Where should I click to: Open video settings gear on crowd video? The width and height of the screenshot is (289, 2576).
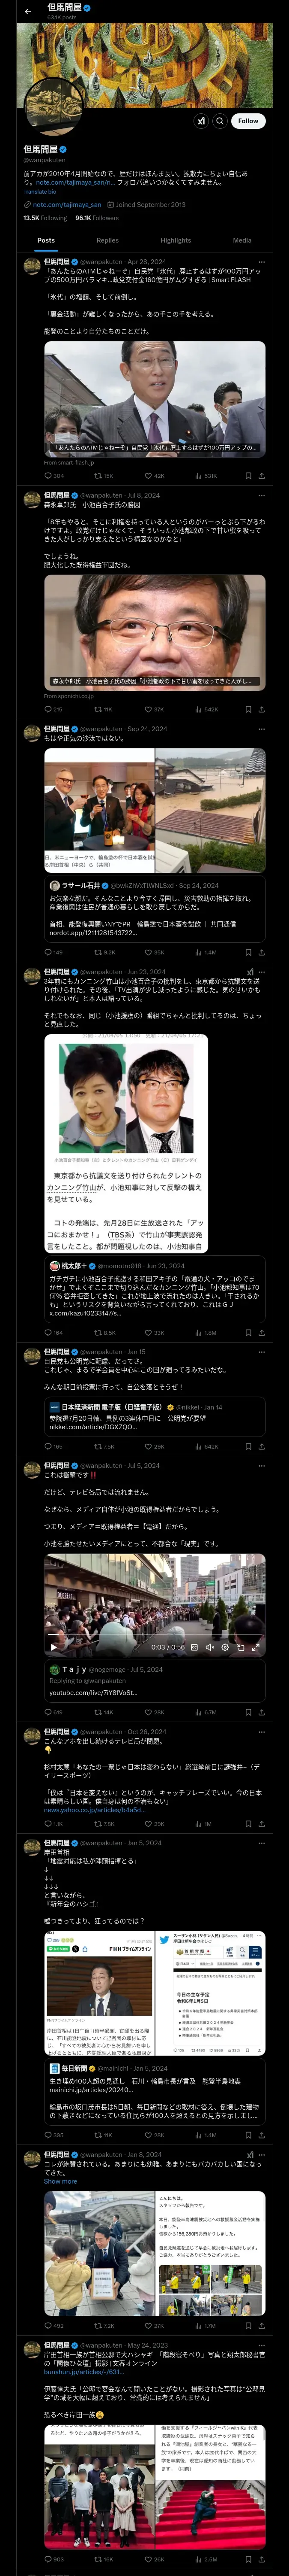click(x=225, y=1646)
